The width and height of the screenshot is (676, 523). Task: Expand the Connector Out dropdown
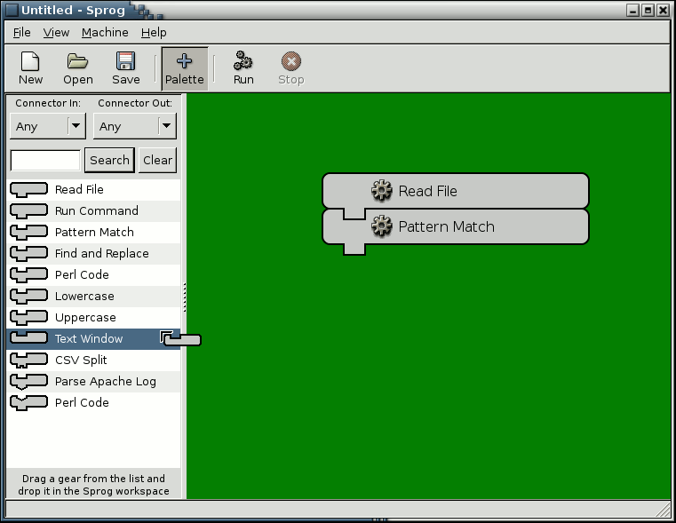point(166,126)
